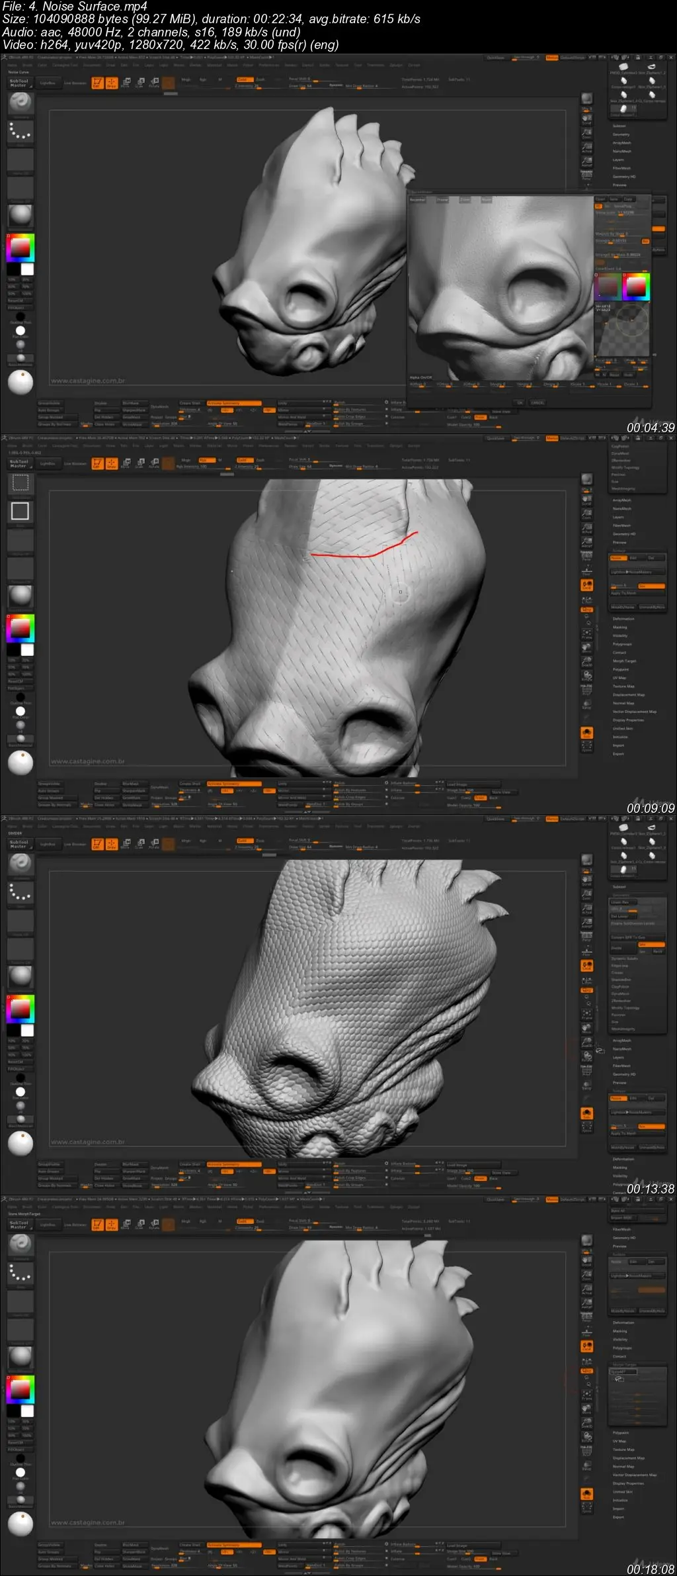Open Zplugin menu in 00:04:39 frame
This screenshot has height=1576, width=677.
click(396, 66)
